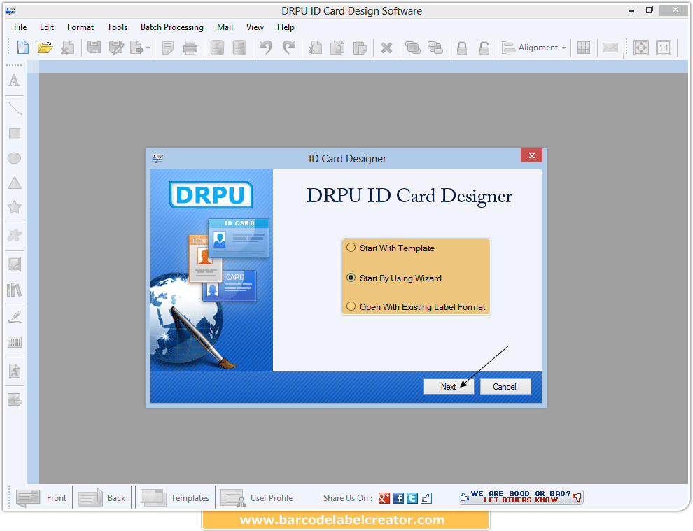Click the Redo arrow icon
The image size is (693, 531).
click(x=289, y=48)
